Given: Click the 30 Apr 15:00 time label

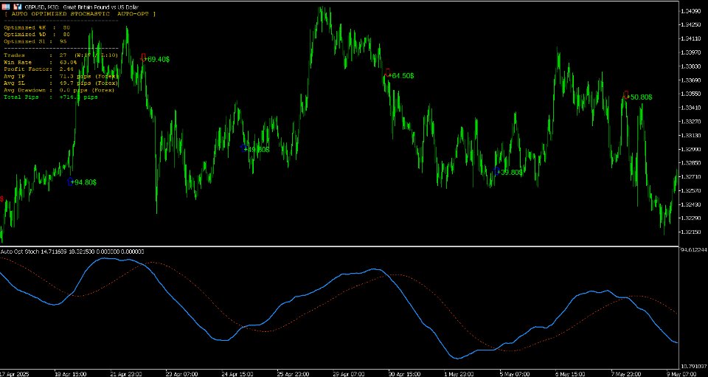Looking at the screenshot, I should (x=406, y=374).
